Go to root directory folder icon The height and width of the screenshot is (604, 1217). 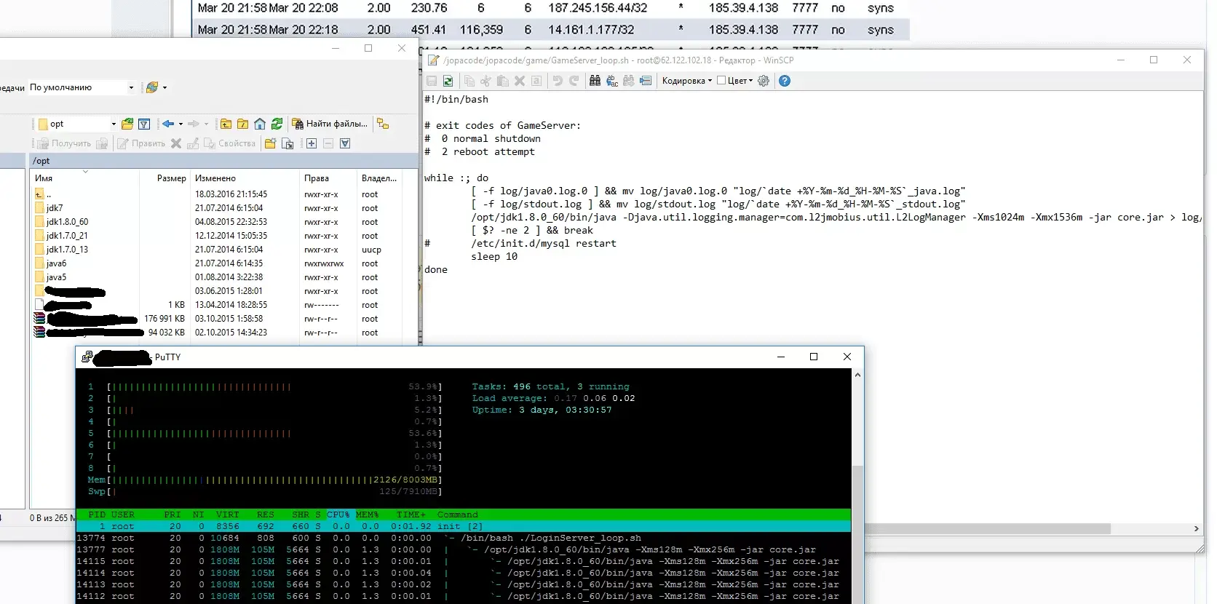243,124
